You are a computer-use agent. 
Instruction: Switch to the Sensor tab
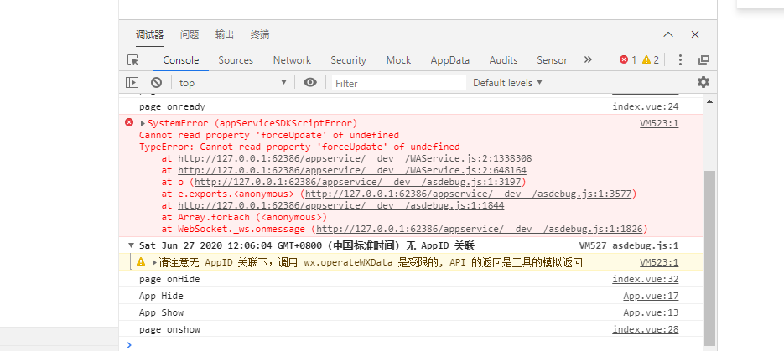[x=552, y=60]
